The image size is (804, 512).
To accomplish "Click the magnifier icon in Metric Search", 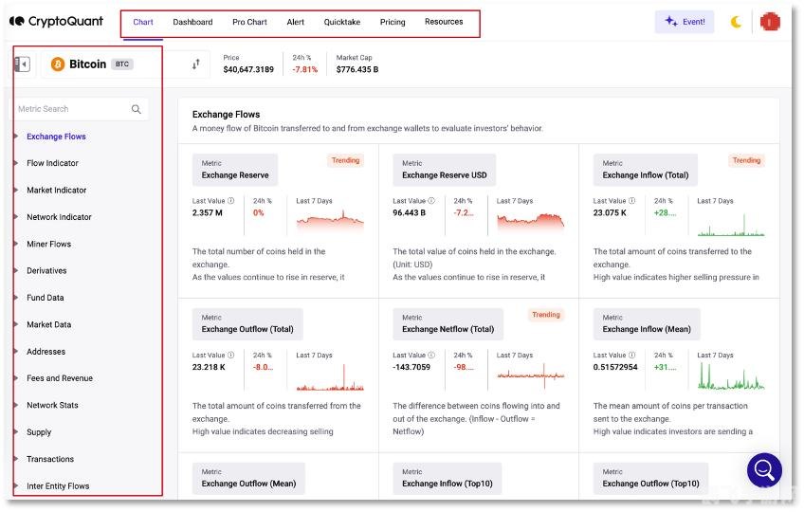I will point(137,109).
